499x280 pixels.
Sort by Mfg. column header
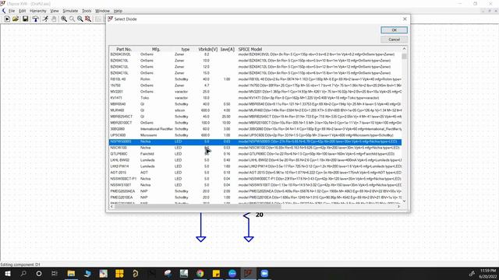[x=156, y=49]
